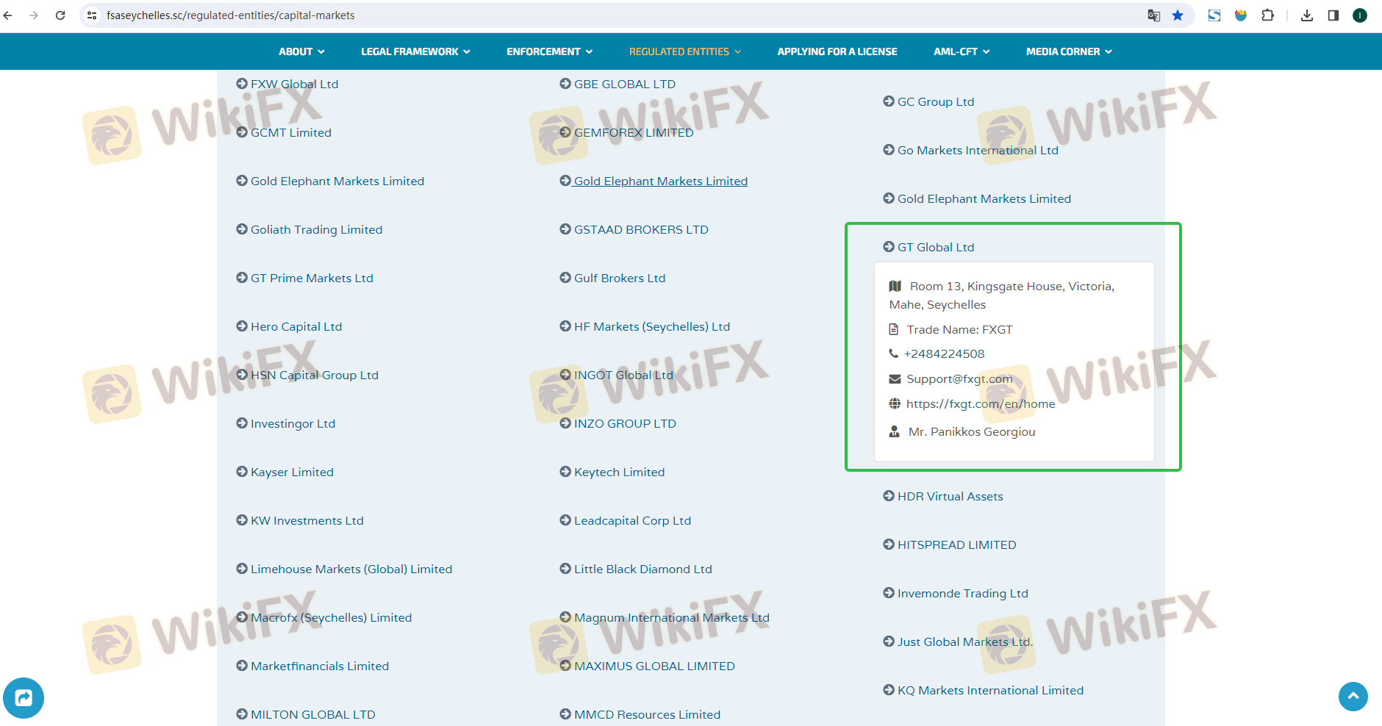The width and height of the screenshot is (1382, 726).
Task: Open the browser downloads icon
Action: 1306,15
